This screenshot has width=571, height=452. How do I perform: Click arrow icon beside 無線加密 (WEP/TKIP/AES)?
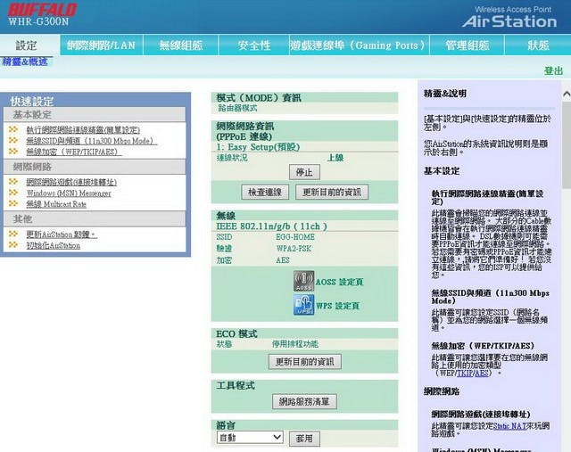[13, 152]
